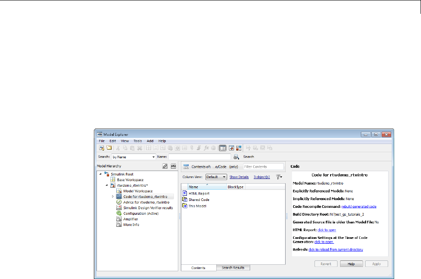Open the Edit menu

113,141
